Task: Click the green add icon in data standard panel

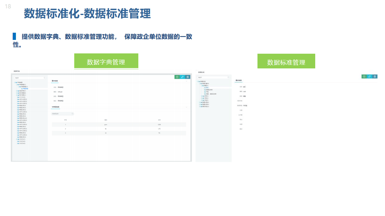Action: [364, 76]
